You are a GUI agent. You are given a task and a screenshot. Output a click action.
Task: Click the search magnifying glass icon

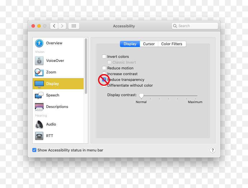pos(175,26)
